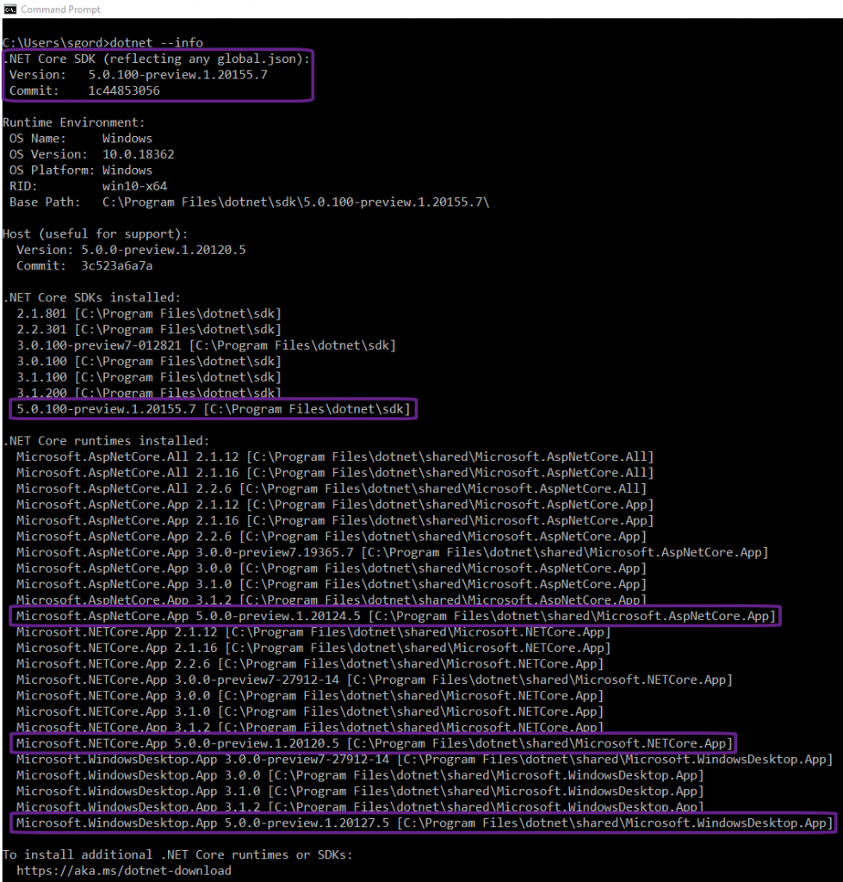Screen dimensions: 843x882
Task: Click the "Command Prompt" window title text
Action: coord(60,9)
